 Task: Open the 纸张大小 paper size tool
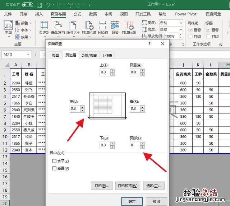pos(73,28)
